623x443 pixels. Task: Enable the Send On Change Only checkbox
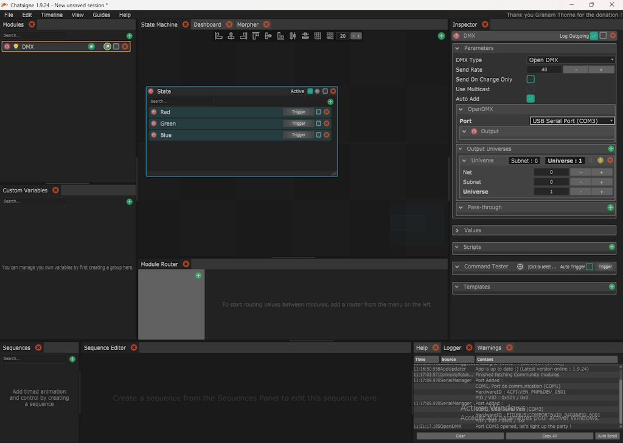point(531,79)
